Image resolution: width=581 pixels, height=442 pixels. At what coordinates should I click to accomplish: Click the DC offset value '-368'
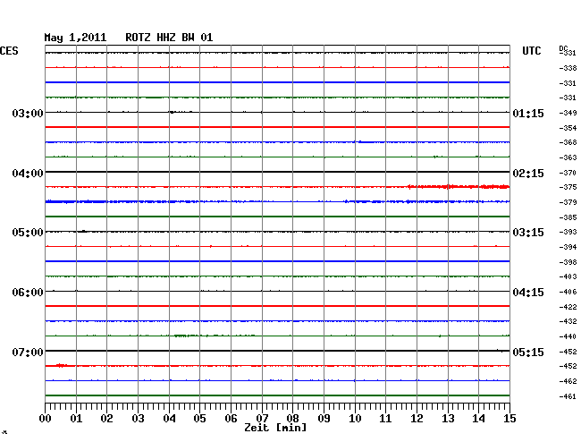coord(568,142)
